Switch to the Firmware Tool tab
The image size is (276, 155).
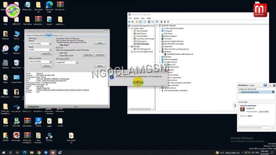click(x=57, y=35)
